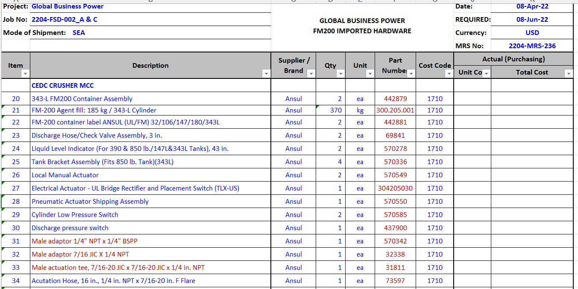
Task: Select part number 300.205.001 cell
Action: [395, 110]
